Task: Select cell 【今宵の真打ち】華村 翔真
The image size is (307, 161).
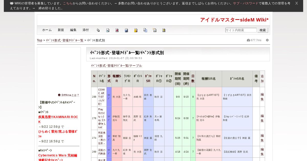Action: pyautogui.click(x=209, y=138)
